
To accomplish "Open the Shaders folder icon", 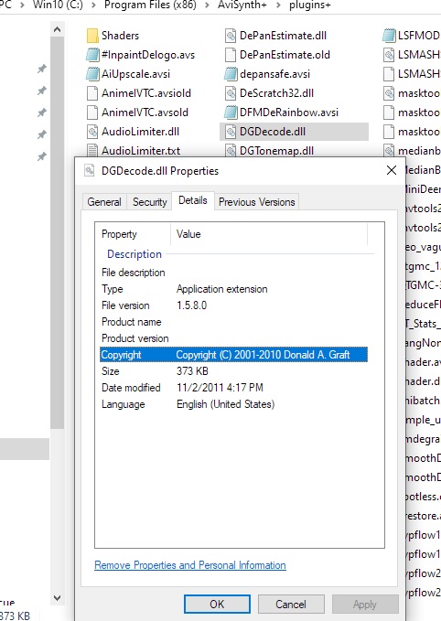I will 91,36.
